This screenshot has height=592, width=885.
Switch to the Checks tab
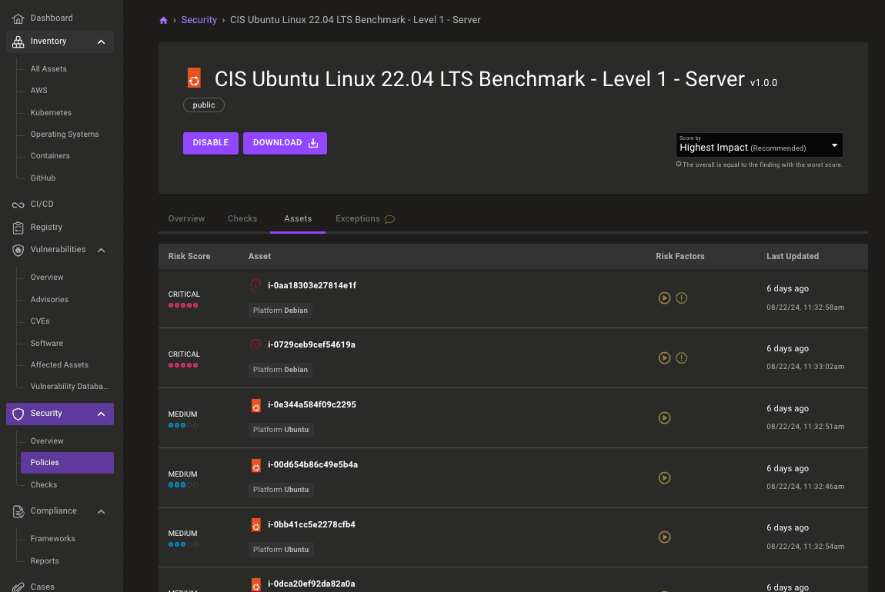tap(242, 219)
